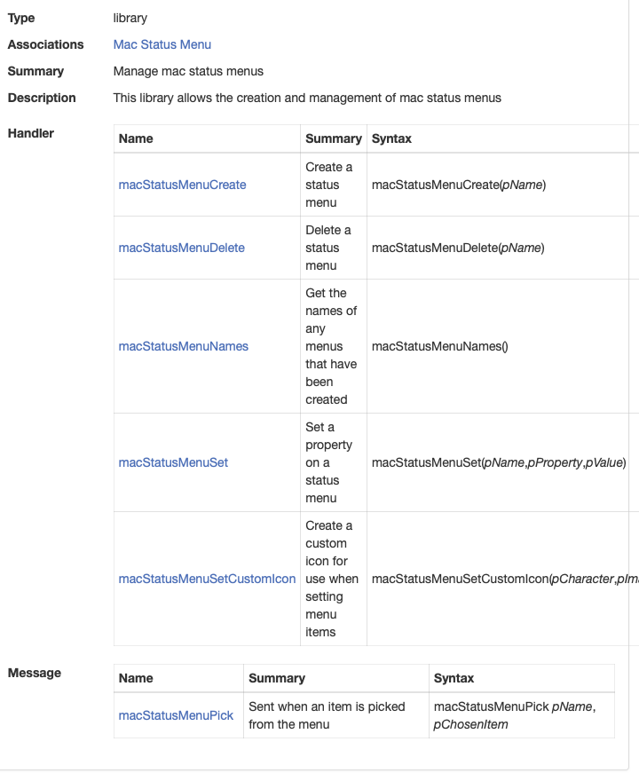View the macStatusMenuSetCustomIcon handler page
Image resolution: width=639 pixels, height=781 pixels.
point(207,579)
